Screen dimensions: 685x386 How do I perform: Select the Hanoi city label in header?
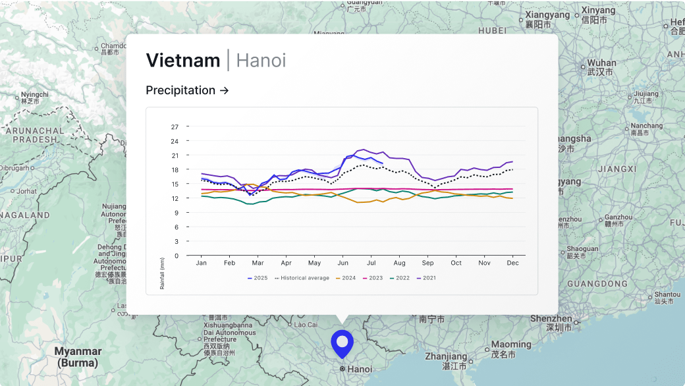[261, 61]
